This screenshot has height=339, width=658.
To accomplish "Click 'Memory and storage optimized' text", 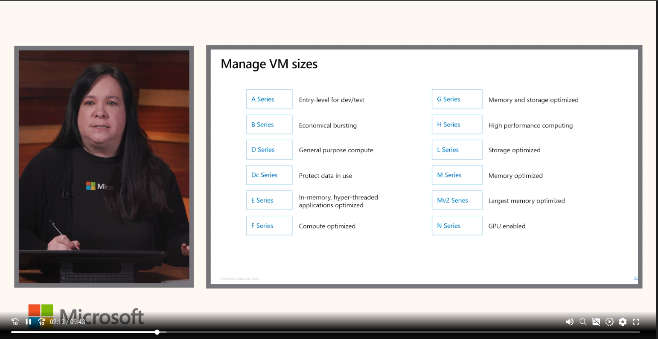I will click(533, 100).
